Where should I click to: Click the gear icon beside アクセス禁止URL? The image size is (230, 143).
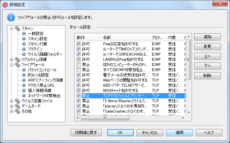tap(24, 85)
